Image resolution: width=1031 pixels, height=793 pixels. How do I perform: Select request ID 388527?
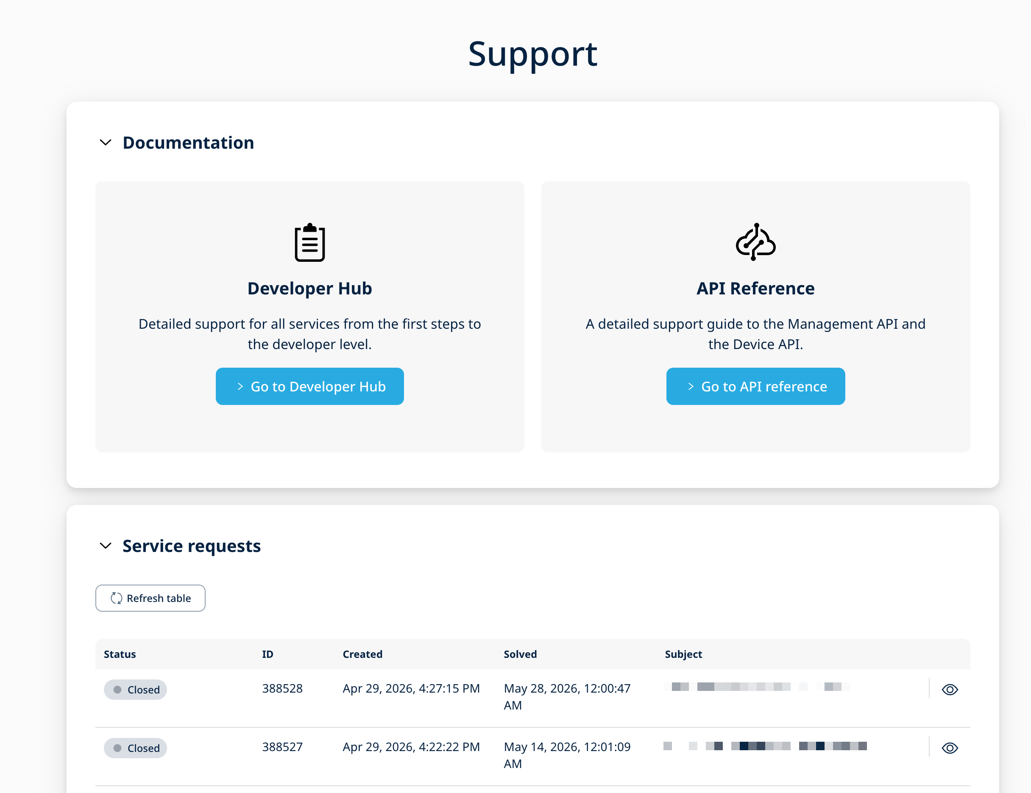[x=282, y=747]
